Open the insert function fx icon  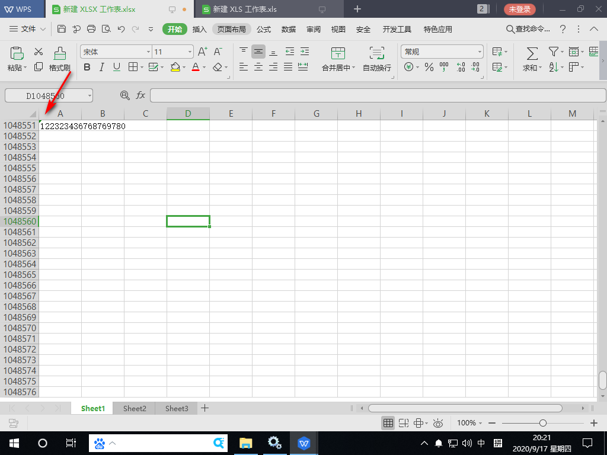point(141,95)
